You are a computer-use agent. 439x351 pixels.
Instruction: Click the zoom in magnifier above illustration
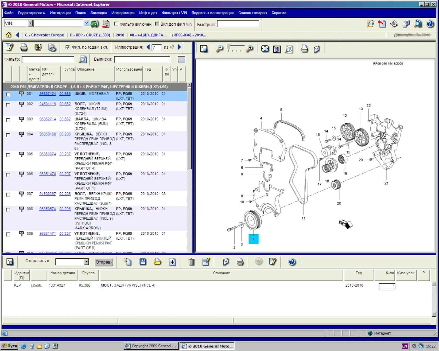tap(250, 49)
